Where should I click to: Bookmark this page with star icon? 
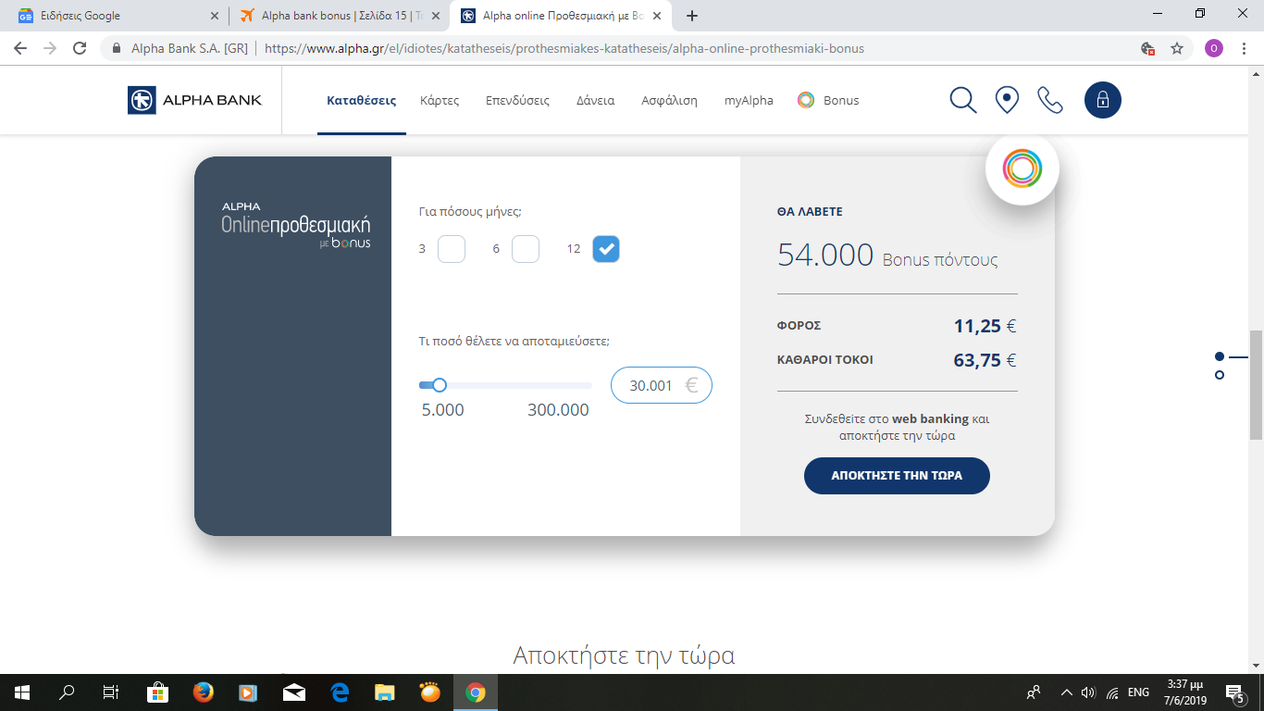[1177, 48]
